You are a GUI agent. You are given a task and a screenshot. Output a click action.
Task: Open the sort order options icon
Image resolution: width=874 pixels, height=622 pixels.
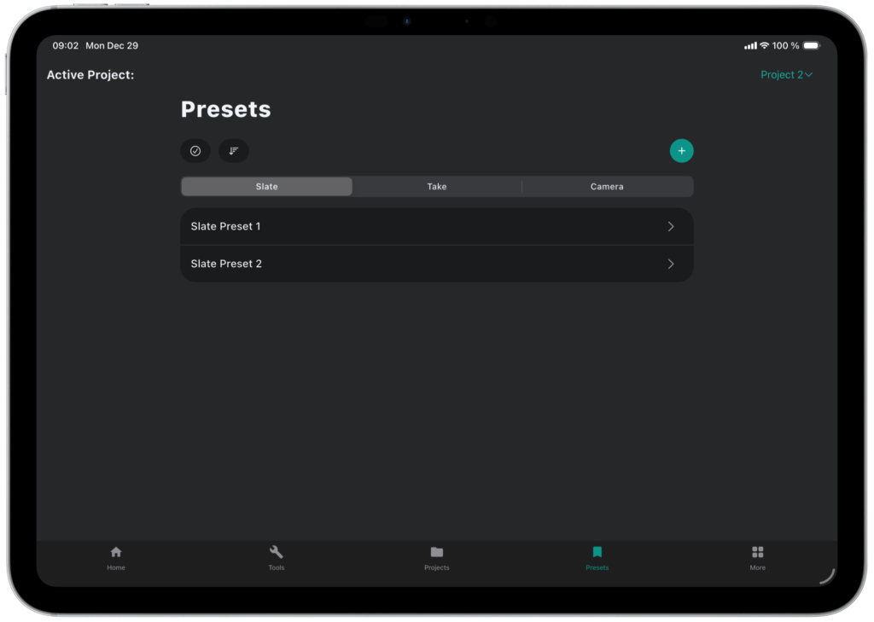234,151
